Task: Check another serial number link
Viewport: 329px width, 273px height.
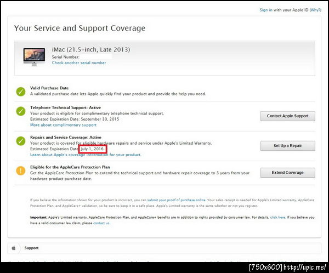Action: pyautogui.click(x=79, y=62)
